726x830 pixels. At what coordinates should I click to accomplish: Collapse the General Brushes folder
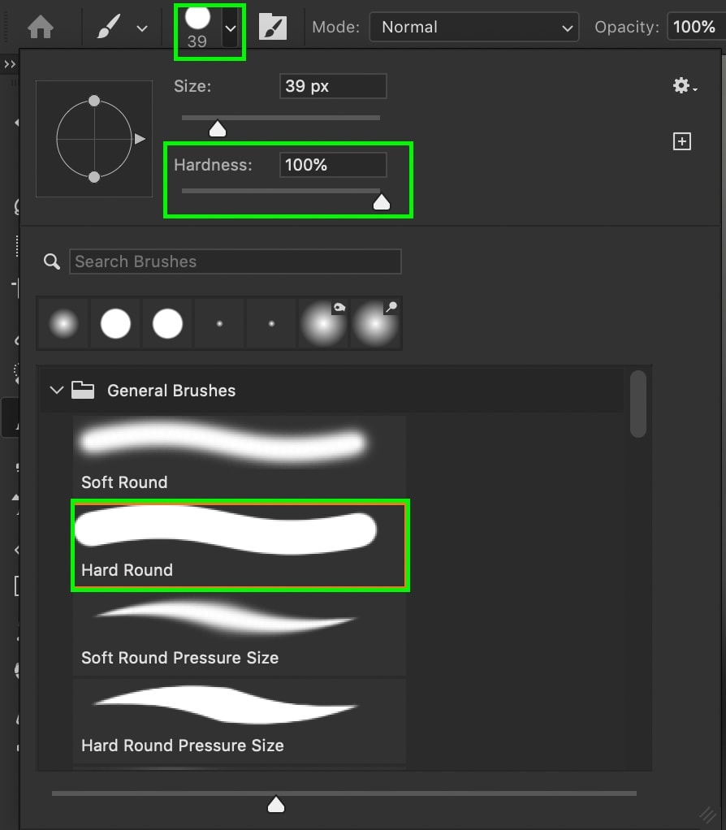[x=56, y=391]
